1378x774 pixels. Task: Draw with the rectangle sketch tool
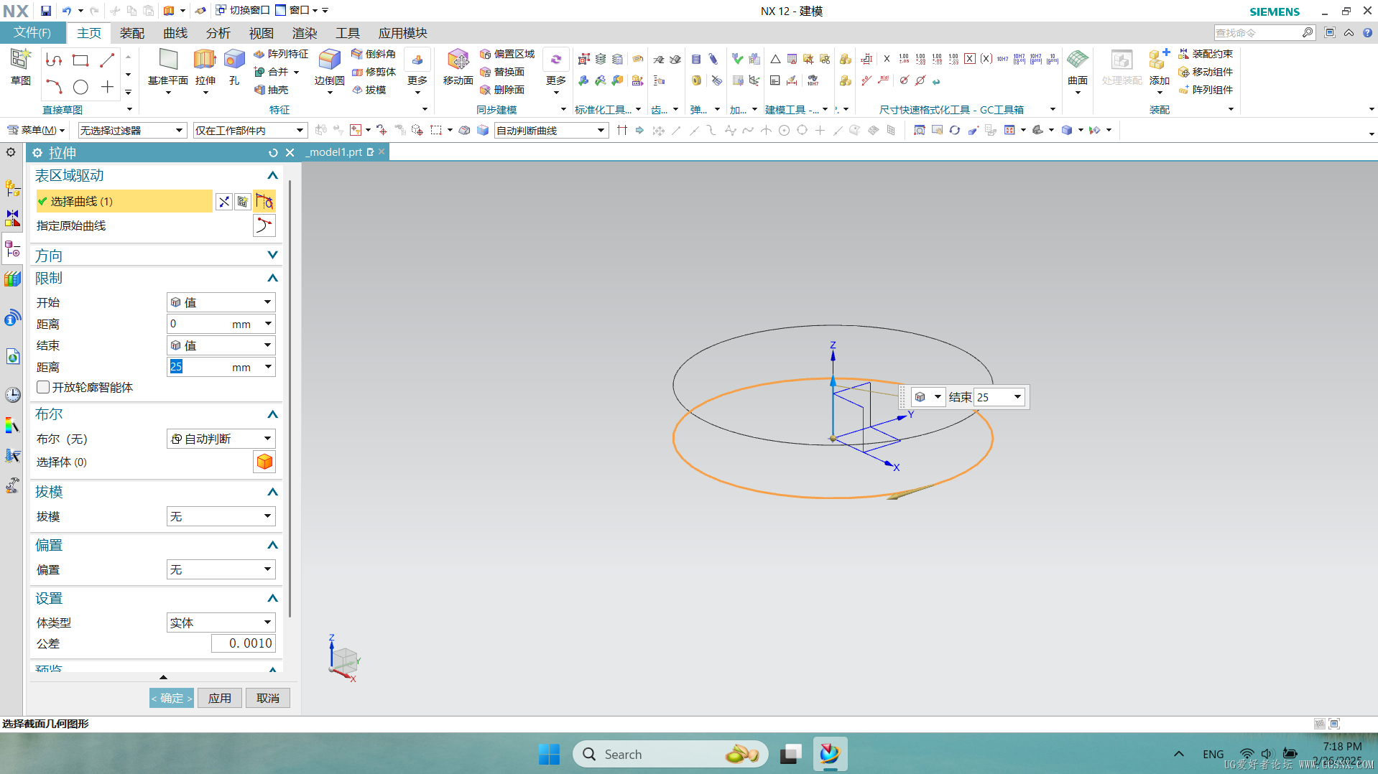(80, 60)
